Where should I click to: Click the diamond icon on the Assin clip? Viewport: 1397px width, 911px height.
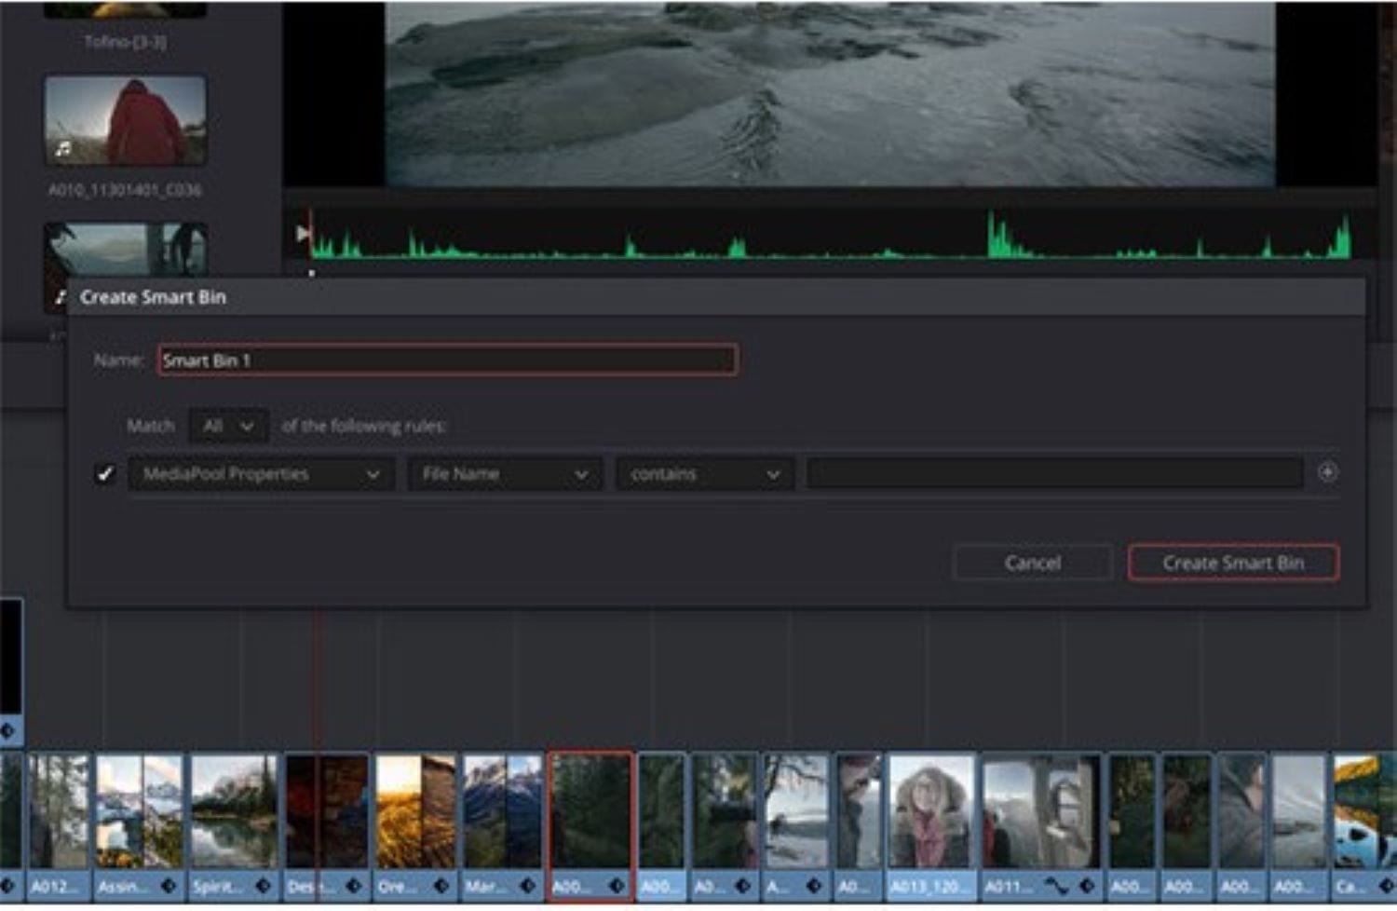pyautogui.click(x=169, y=886)
